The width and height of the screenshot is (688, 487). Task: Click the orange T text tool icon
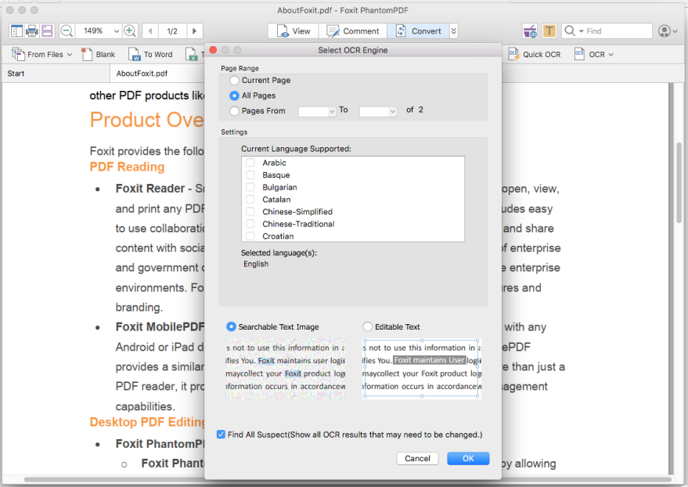tap(549, 31)
